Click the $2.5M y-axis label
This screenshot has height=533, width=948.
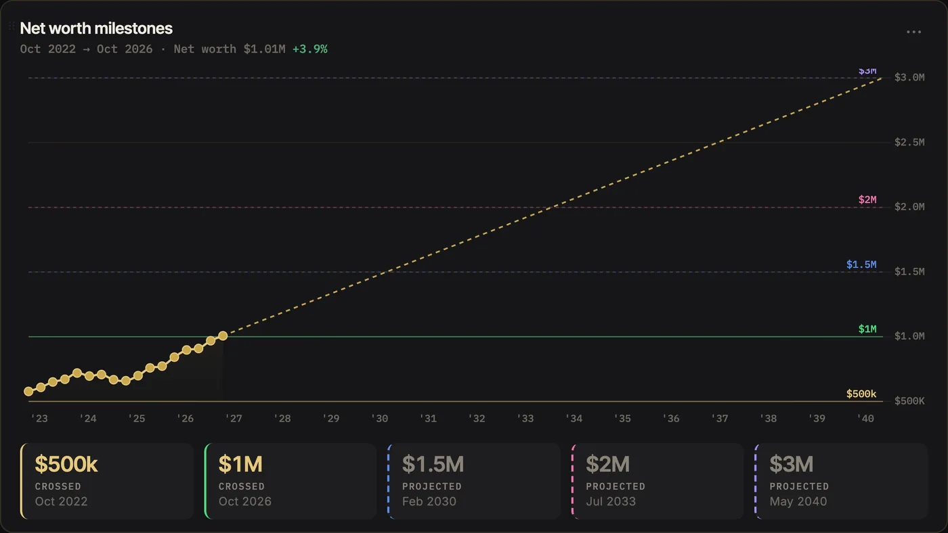909,142
